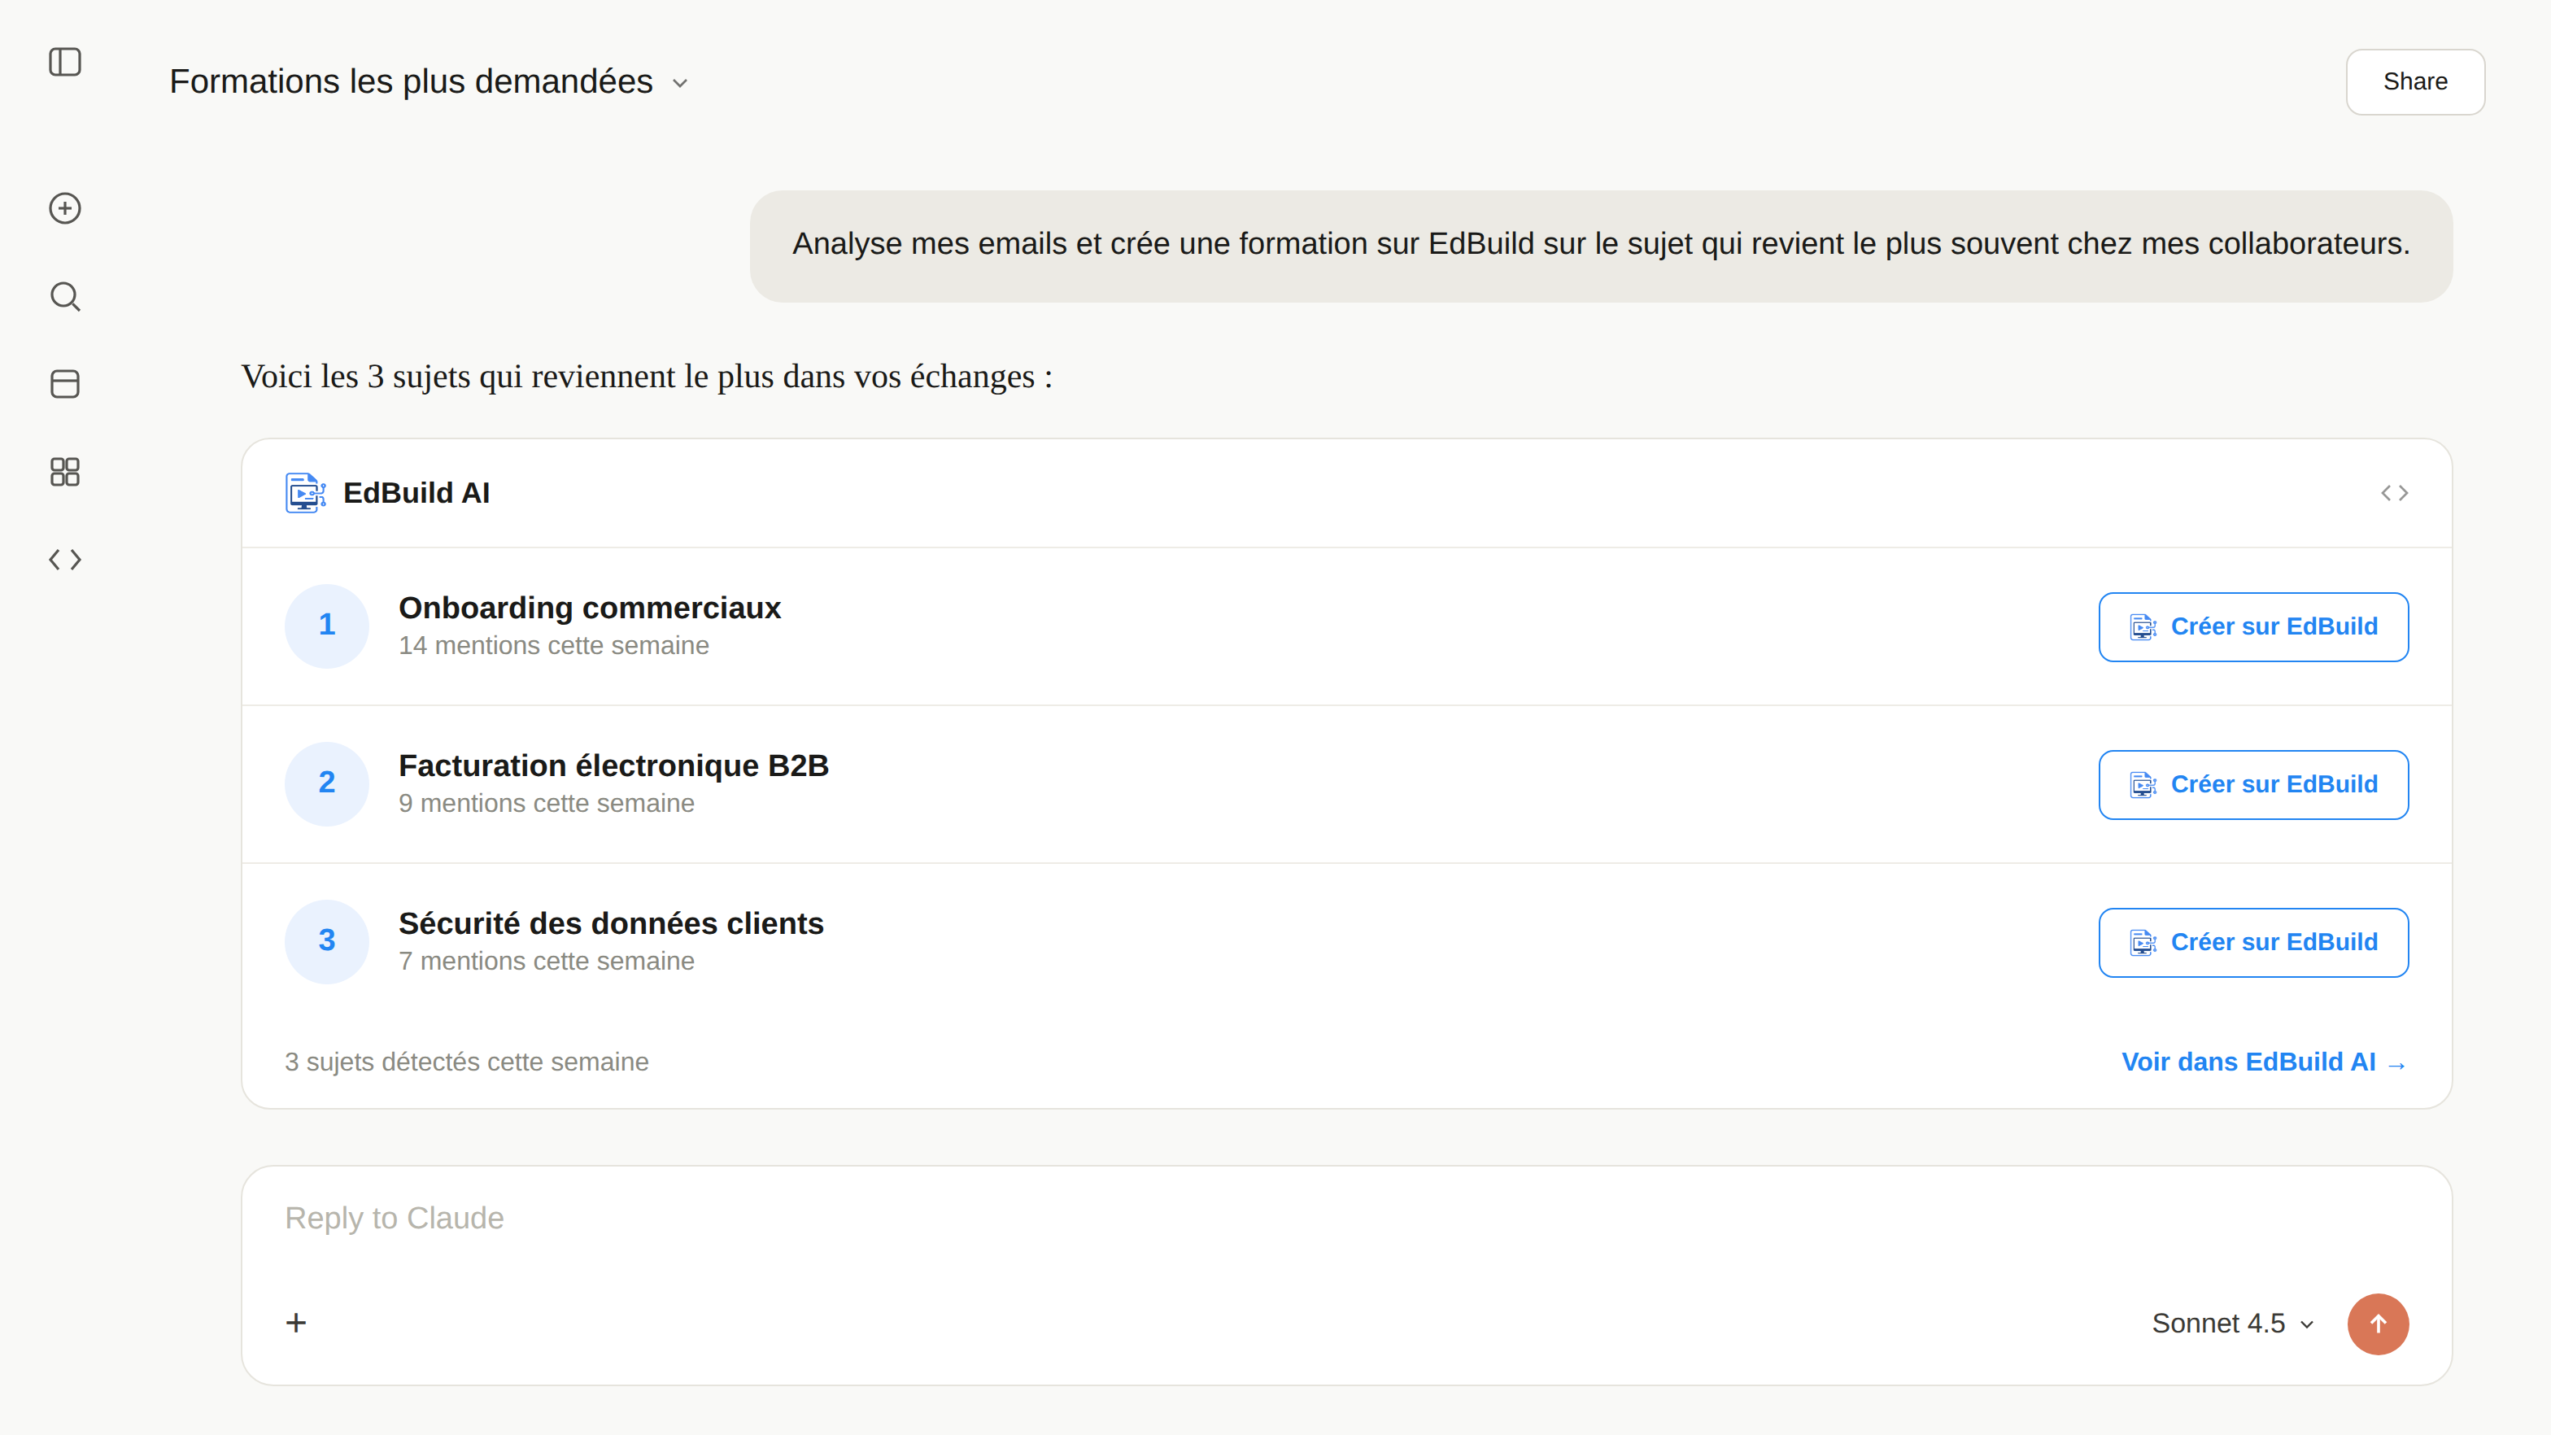Click the number 3 badge

click(327, 941)
